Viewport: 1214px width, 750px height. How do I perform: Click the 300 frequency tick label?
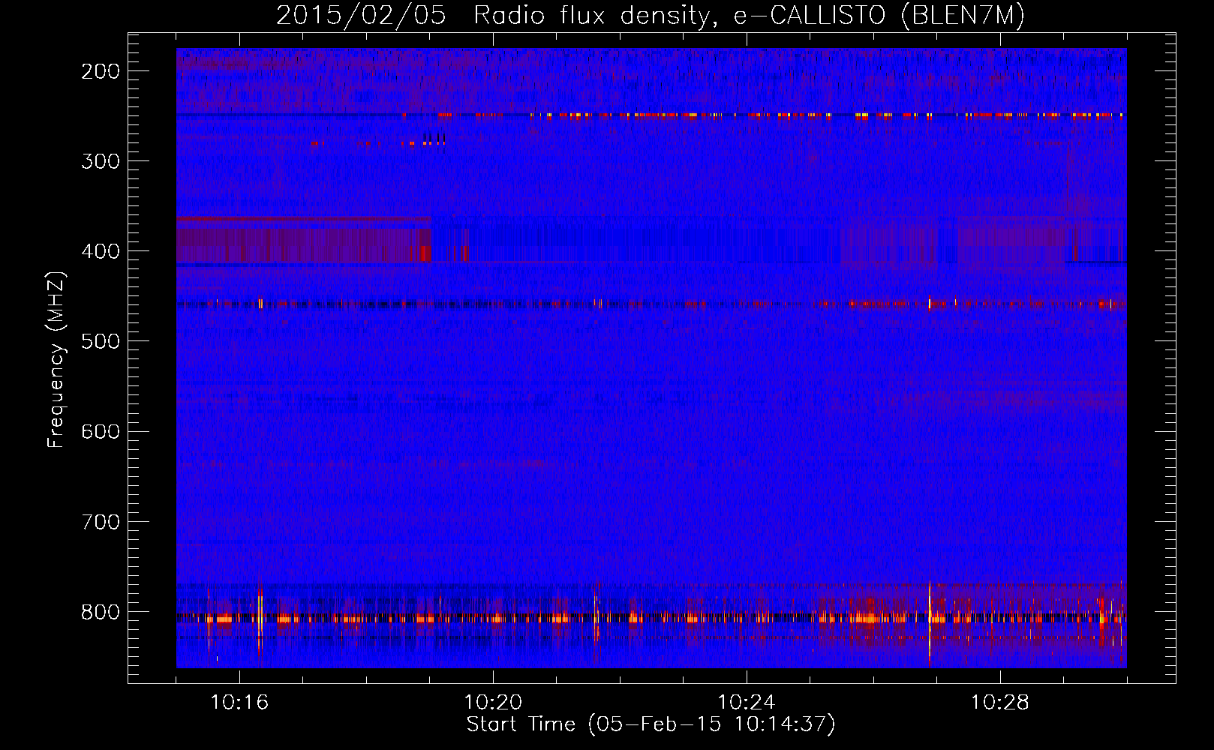(x=101, y=161)
